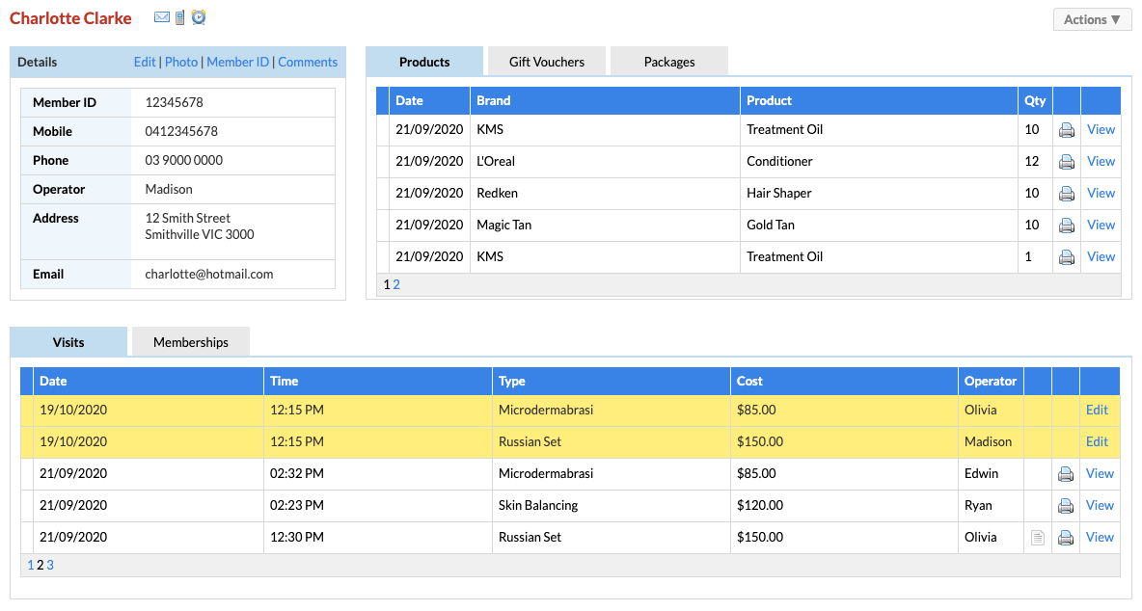This screenshot has width=1142, height=611.
Task: Switch to the Products tab
Action: pyautogui.click(x=423, y=62)
